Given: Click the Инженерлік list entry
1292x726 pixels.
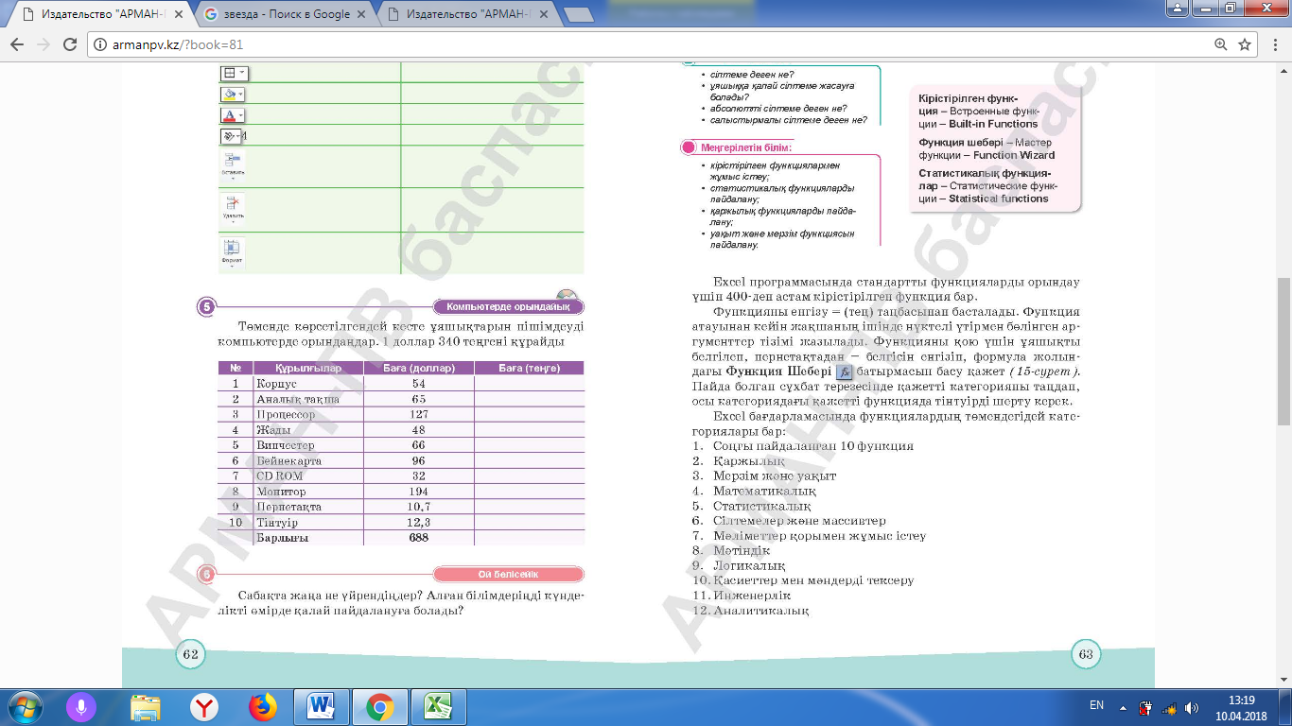Looking at the screenshot, I should coord(752,596).
